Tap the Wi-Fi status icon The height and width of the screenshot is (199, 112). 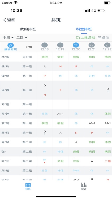16,3
